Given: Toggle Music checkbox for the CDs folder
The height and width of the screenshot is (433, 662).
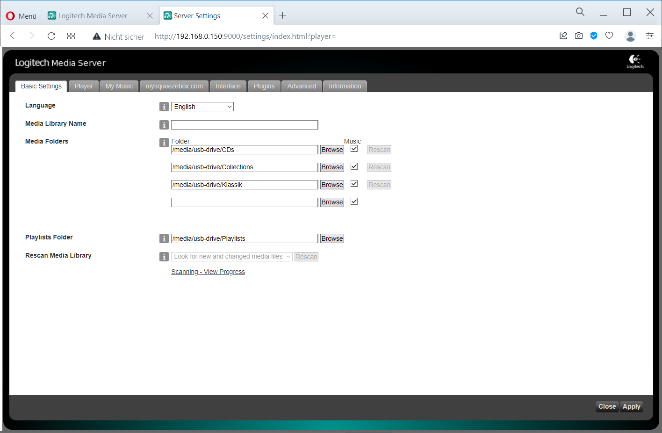Looking at the screenshot, I should click(x=354, y=149).
